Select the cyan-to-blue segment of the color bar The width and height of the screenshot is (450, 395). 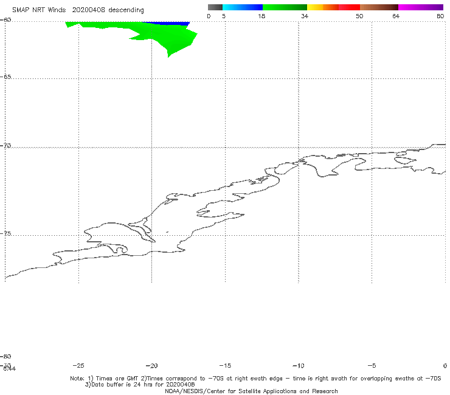pyautogui.click(x=243, y=7)
